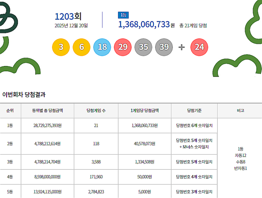
Task: Click the 1등 rank cell in table
Action: 10,125
